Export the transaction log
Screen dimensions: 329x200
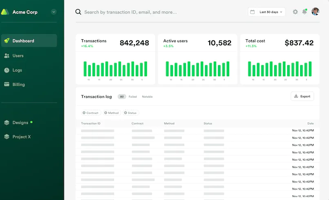click(303, 96)
